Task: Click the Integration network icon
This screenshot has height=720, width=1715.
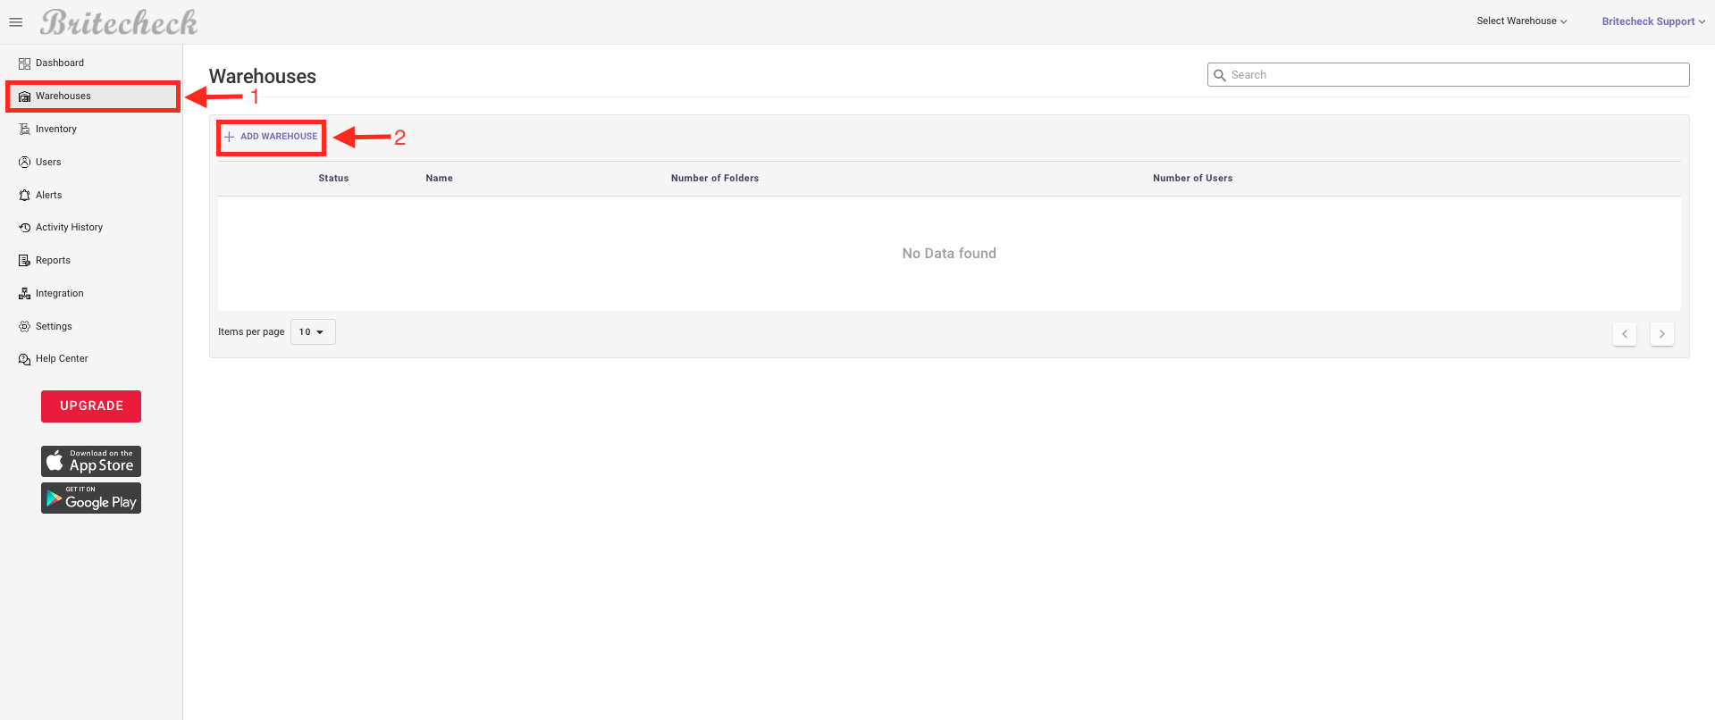Action: 24,294
